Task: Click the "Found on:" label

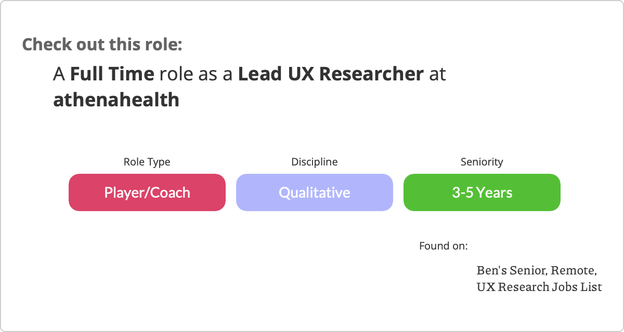Action: point(444,245)
